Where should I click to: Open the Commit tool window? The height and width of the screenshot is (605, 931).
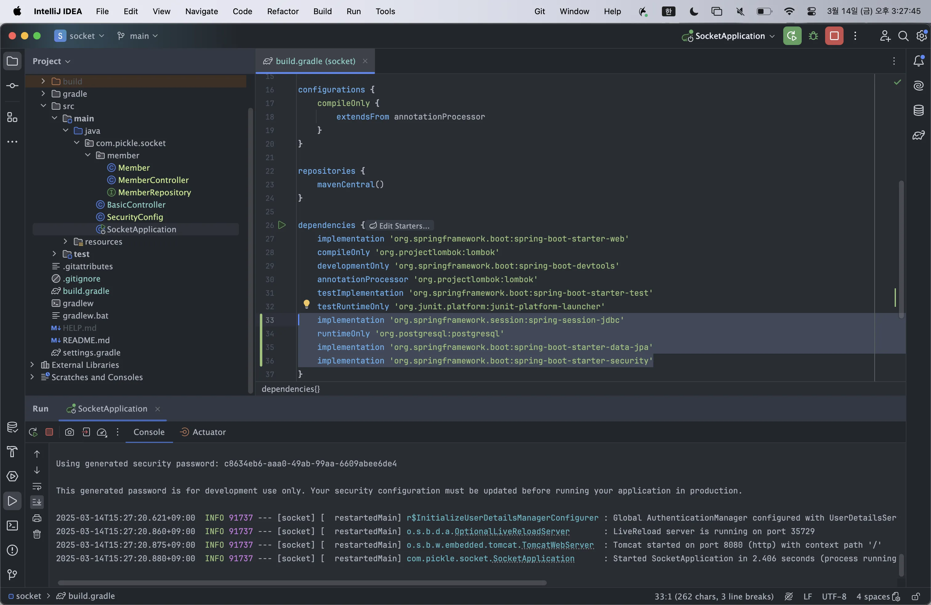point(12,86)
